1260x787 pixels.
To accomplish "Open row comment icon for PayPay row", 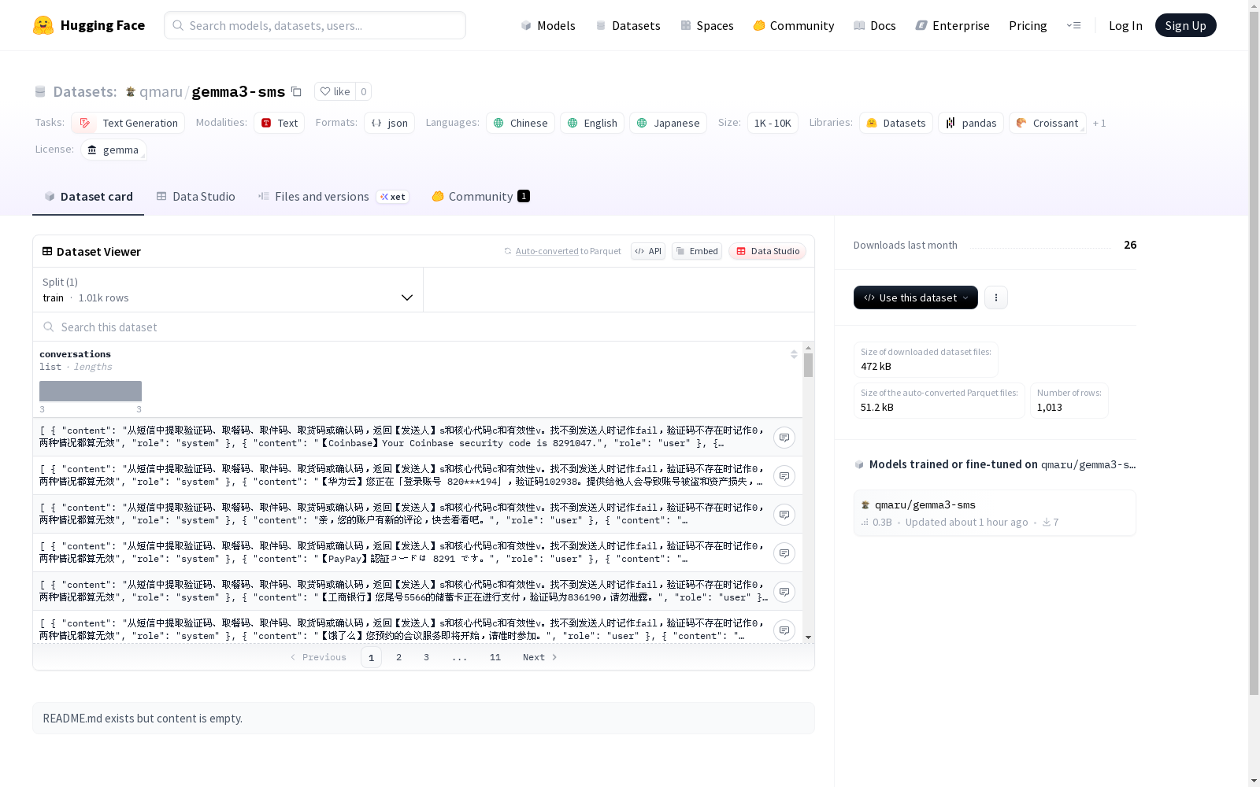I will coord(784,553).
